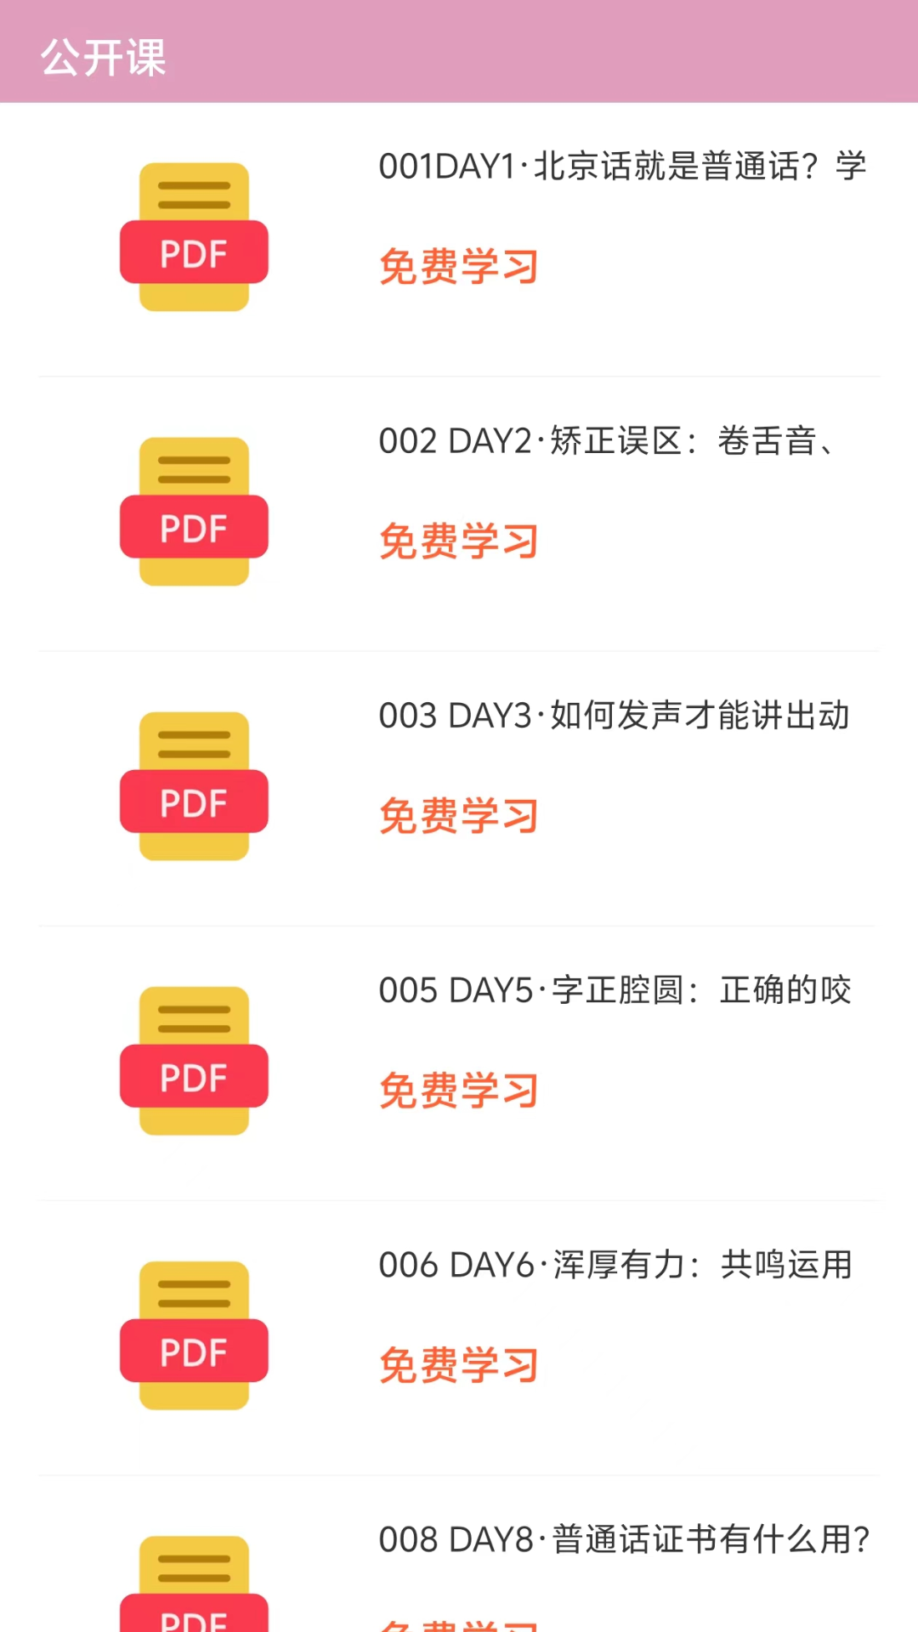Viewport: 918px width, 1632px height.
Task: Tap the PDF icon for 006 DAY6 lesson
Action: click(x=194, y=1335)
